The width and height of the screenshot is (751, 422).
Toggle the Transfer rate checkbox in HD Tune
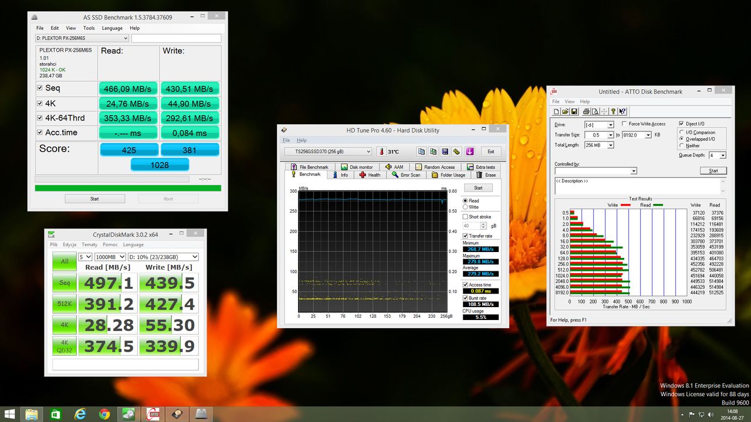point(466,236)
